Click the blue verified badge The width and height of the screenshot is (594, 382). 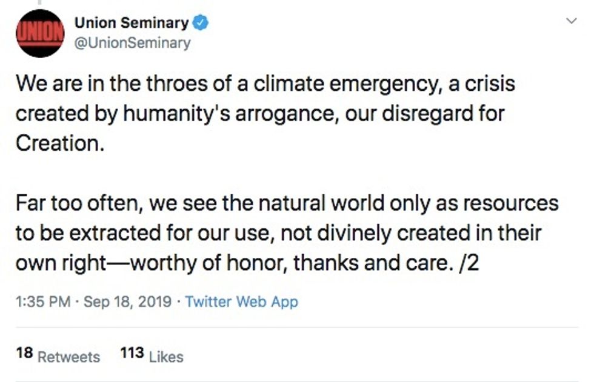(x=201, y=24)
